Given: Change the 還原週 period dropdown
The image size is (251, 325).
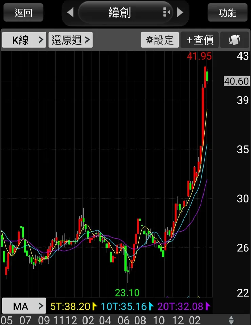Looking at the screenshot, I should (x=71, y=40).
